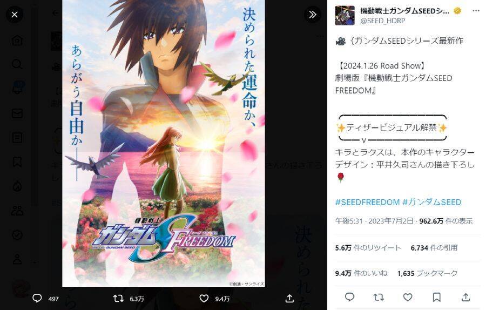The image size is (486, 310).
Task: Open the #ガンダムSEED hashtag
Action: coord(432,202)
